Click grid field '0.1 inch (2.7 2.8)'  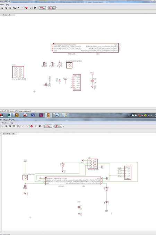(x=9, y=134)
